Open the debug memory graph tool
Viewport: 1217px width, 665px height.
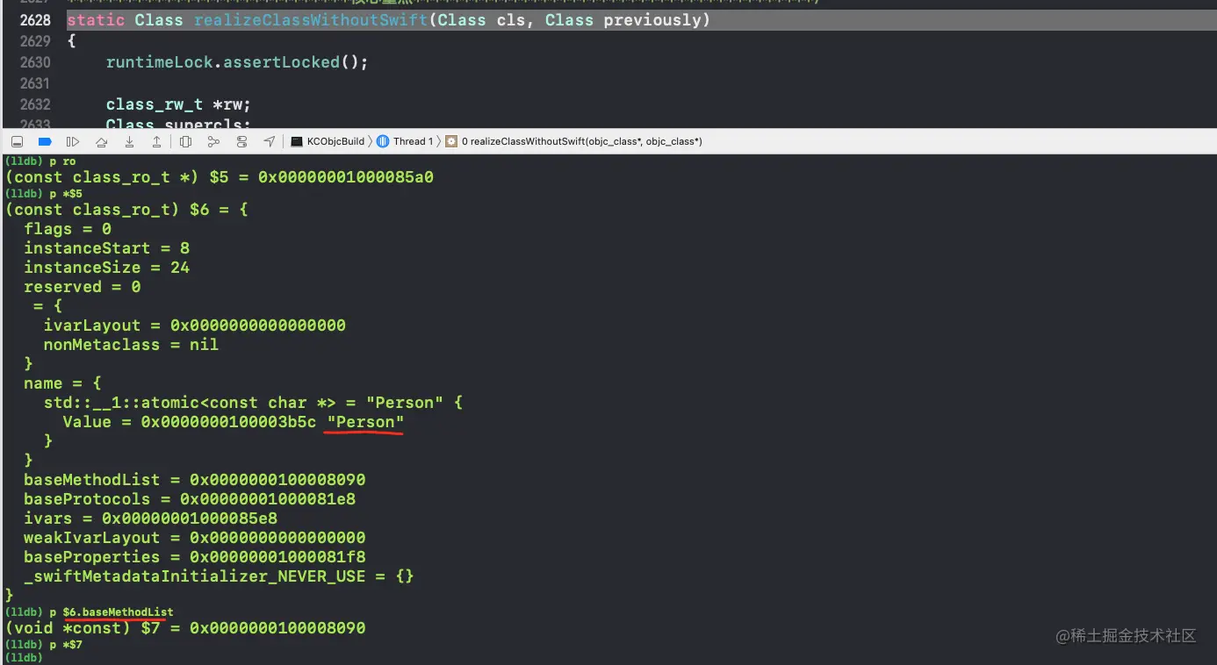[x=213, y=141]
